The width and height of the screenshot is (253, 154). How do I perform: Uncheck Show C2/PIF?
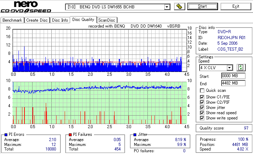202,102
